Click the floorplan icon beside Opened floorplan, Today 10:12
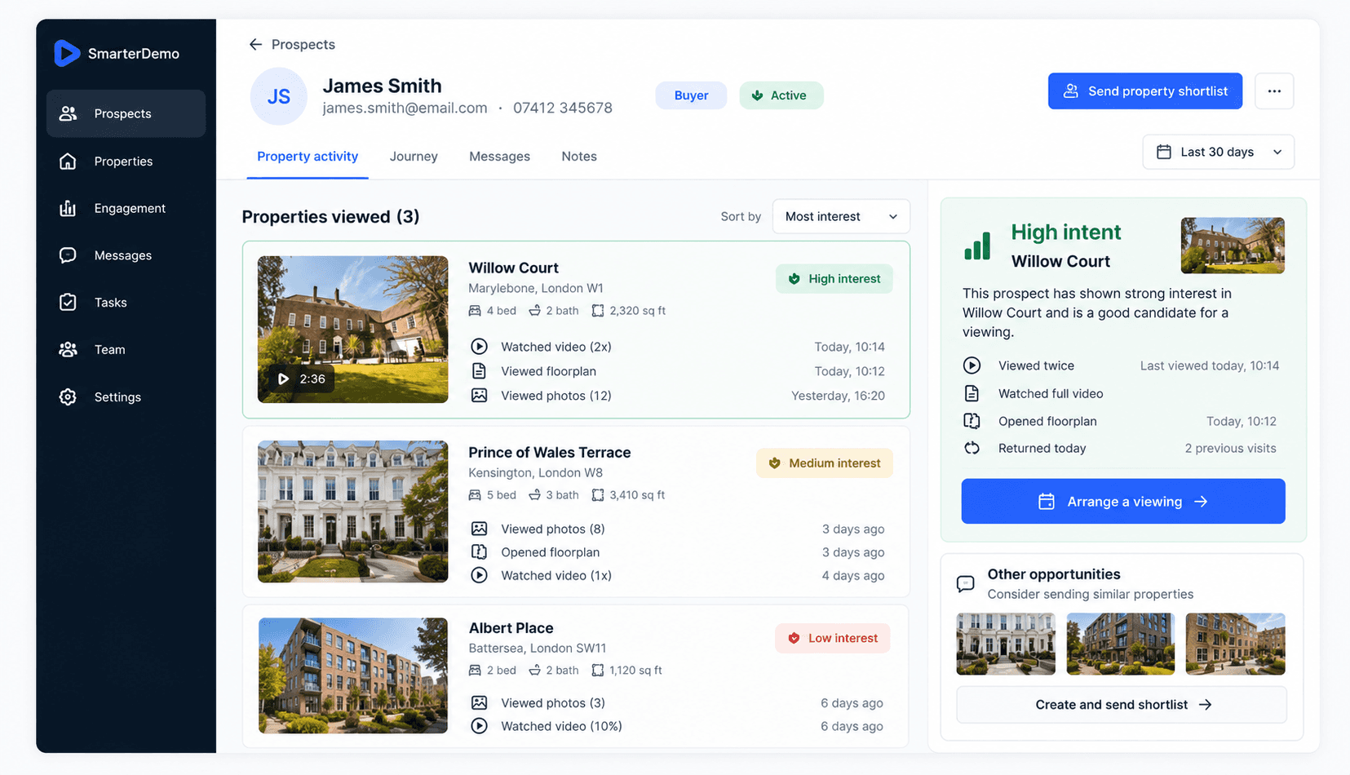Viewport: 1350px width, 775px height. (x=972, y=421)
